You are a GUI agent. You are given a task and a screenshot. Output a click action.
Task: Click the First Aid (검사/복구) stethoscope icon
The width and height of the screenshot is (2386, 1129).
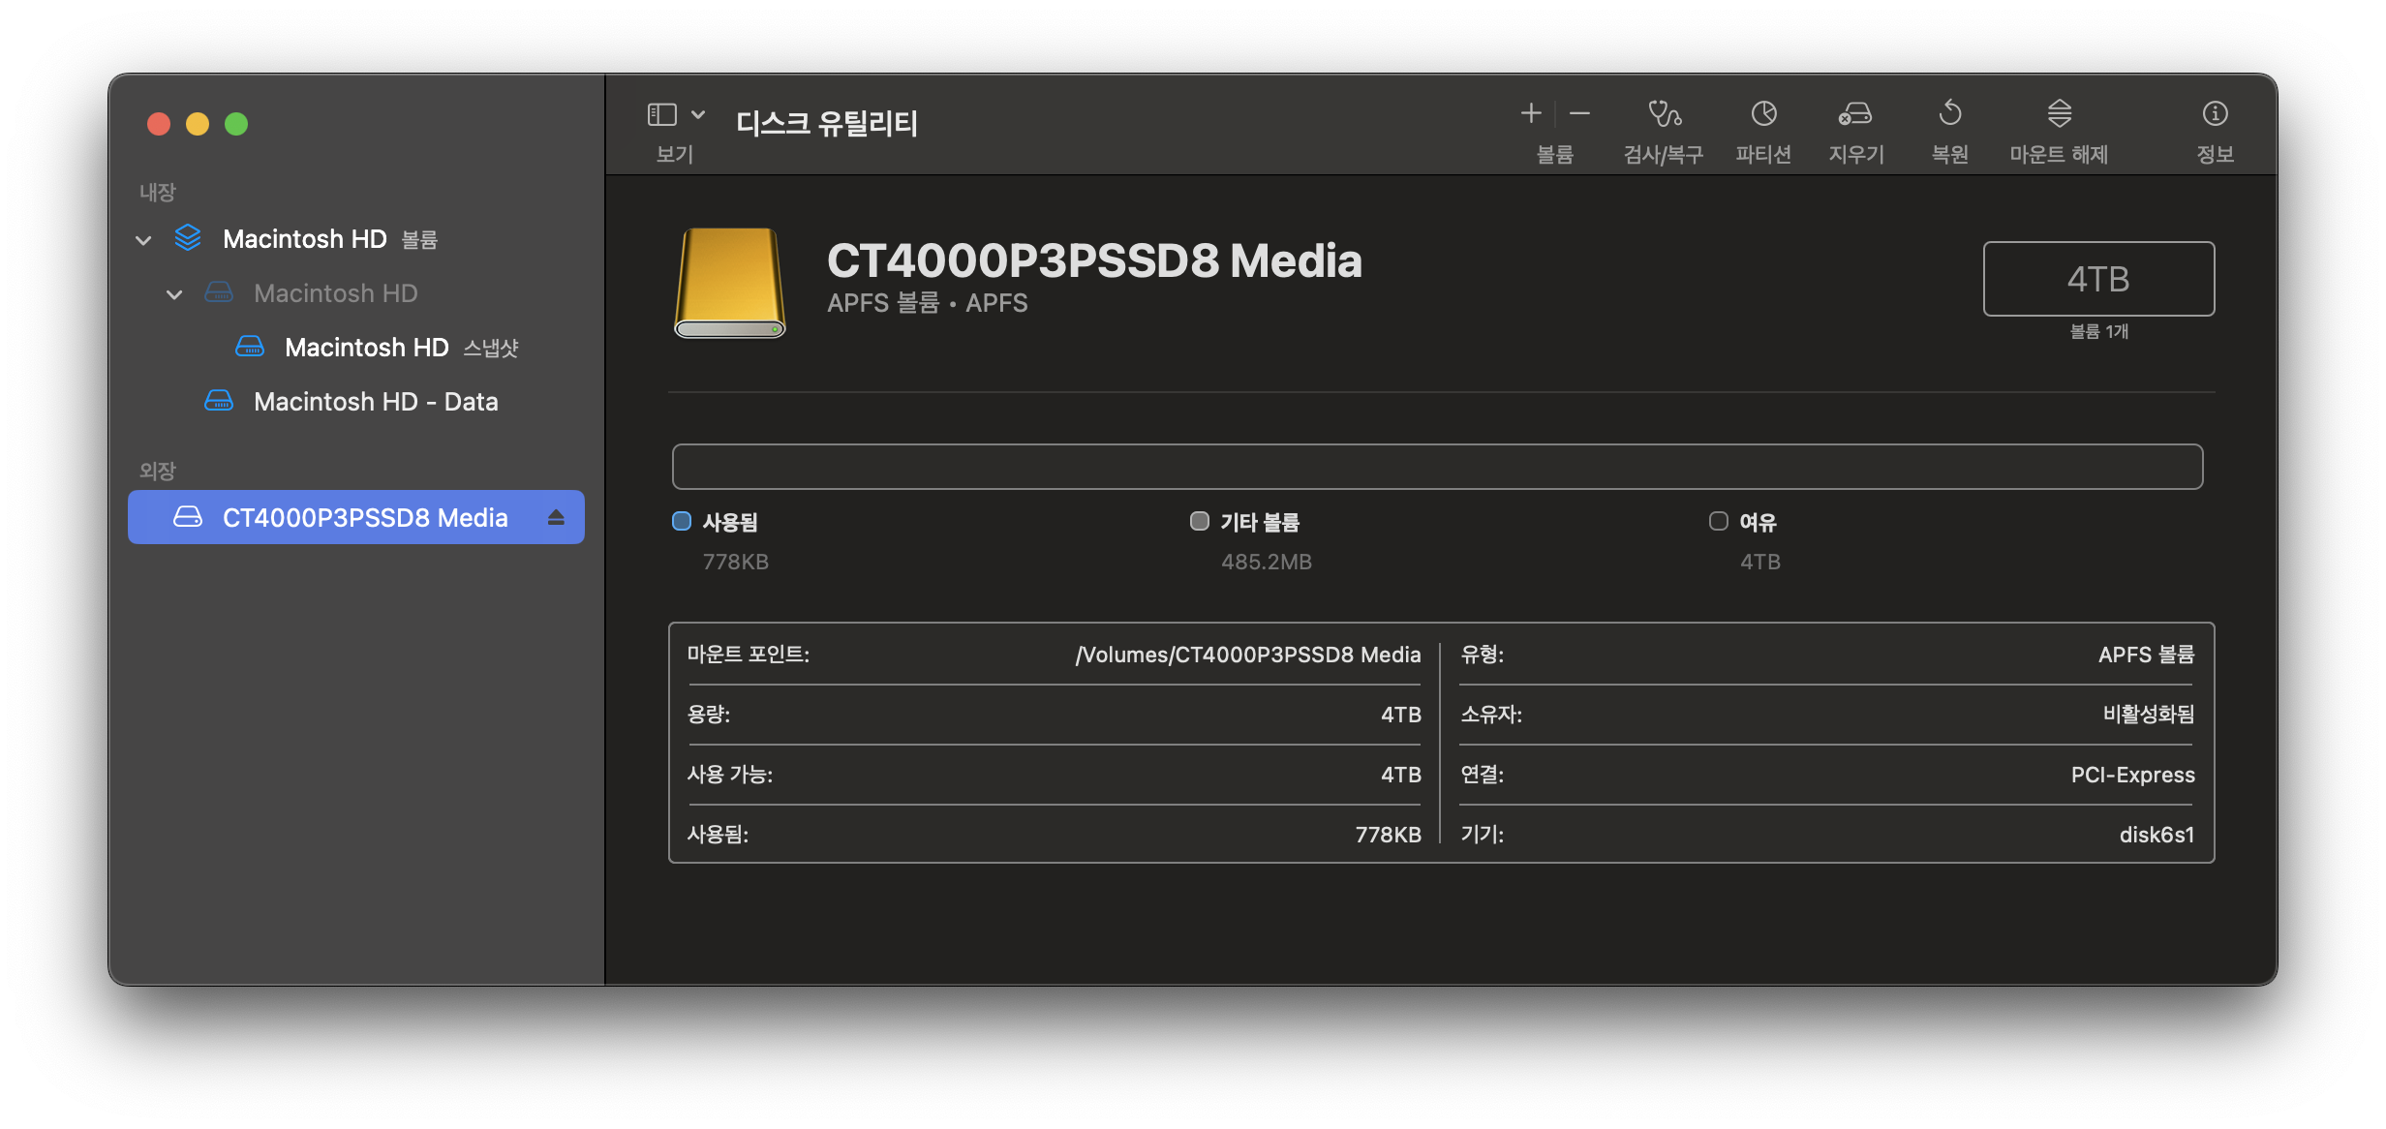[1664, 115]
